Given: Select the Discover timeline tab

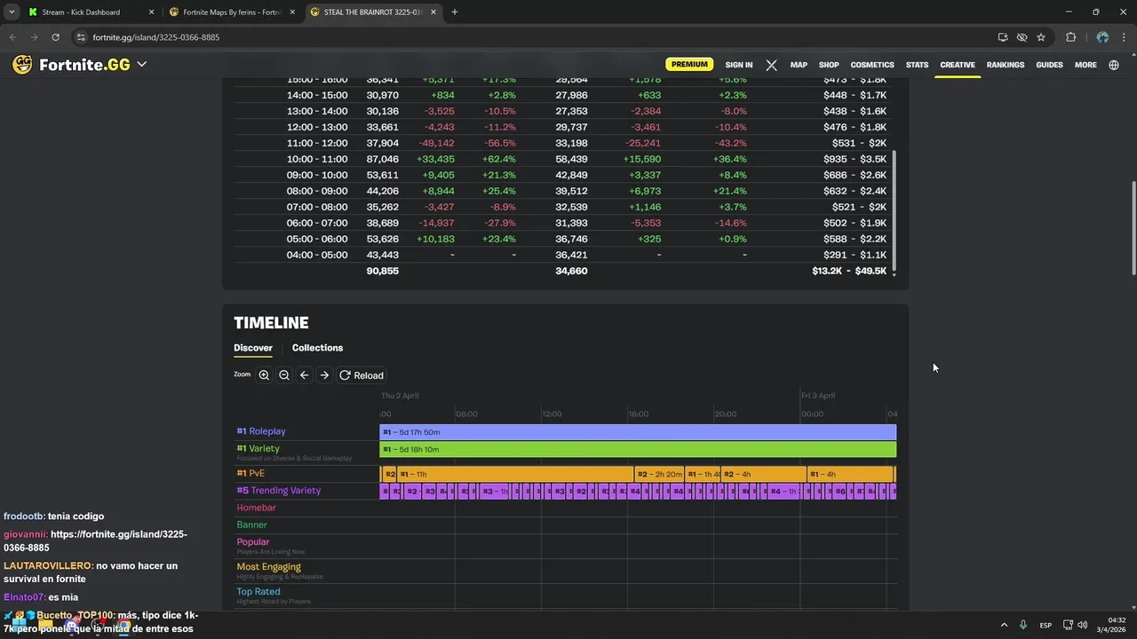Looking at the screenshot, I should [253, 348].
